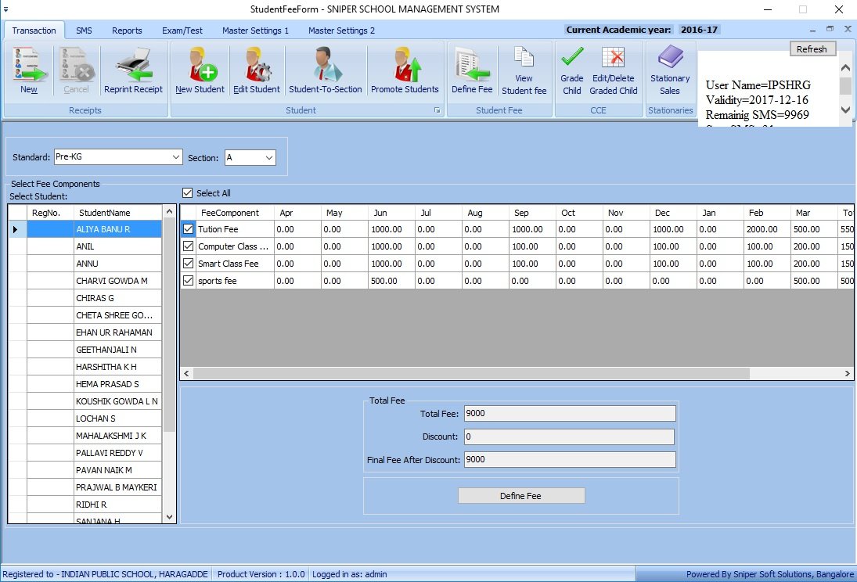Click the Refresh button

coord(812,48)
